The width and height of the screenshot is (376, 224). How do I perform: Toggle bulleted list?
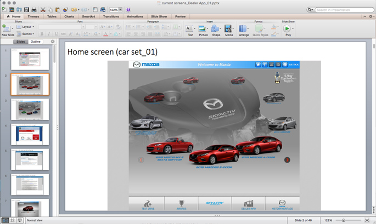coord(129,27)
